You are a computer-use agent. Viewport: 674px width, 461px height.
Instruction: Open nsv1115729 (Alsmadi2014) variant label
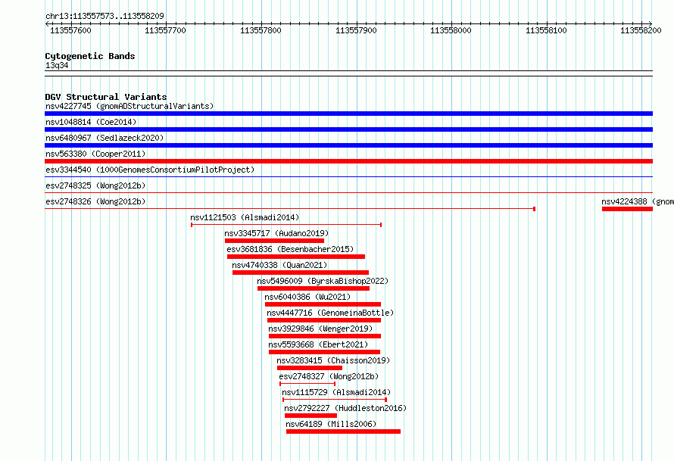tap(336, 392)
